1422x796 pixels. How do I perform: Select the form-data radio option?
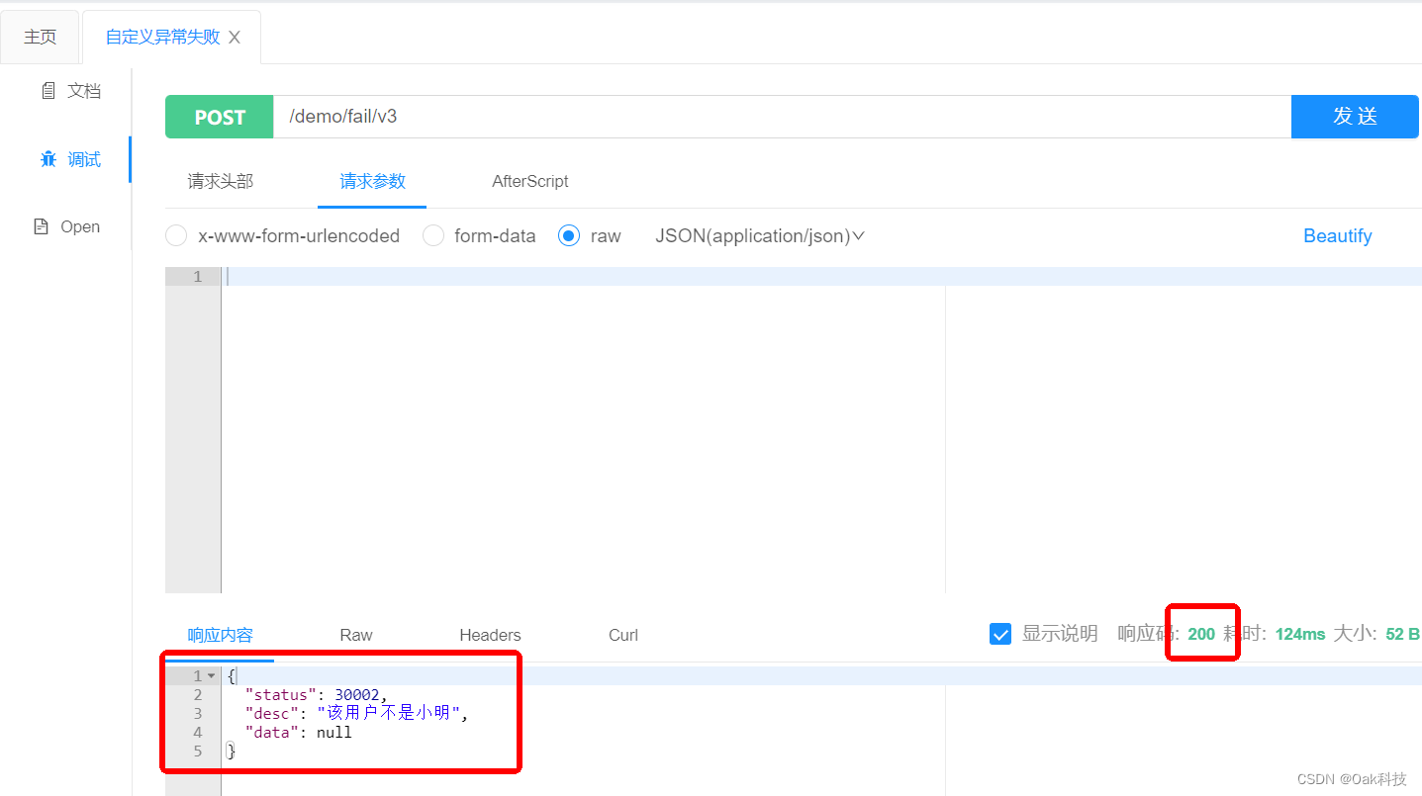pos(433,235)
